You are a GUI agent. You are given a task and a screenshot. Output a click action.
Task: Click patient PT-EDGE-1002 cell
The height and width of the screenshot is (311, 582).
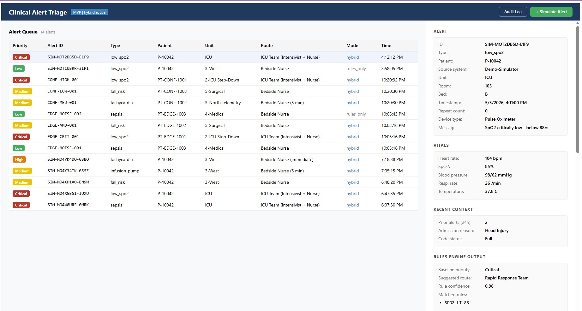pos(172,125)
